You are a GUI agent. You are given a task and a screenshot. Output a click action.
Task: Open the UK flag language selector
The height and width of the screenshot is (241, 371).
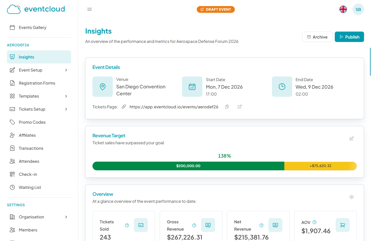coord(343,9)
